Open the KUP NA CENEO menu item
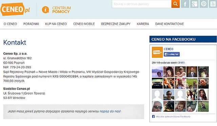 [56, 24]
